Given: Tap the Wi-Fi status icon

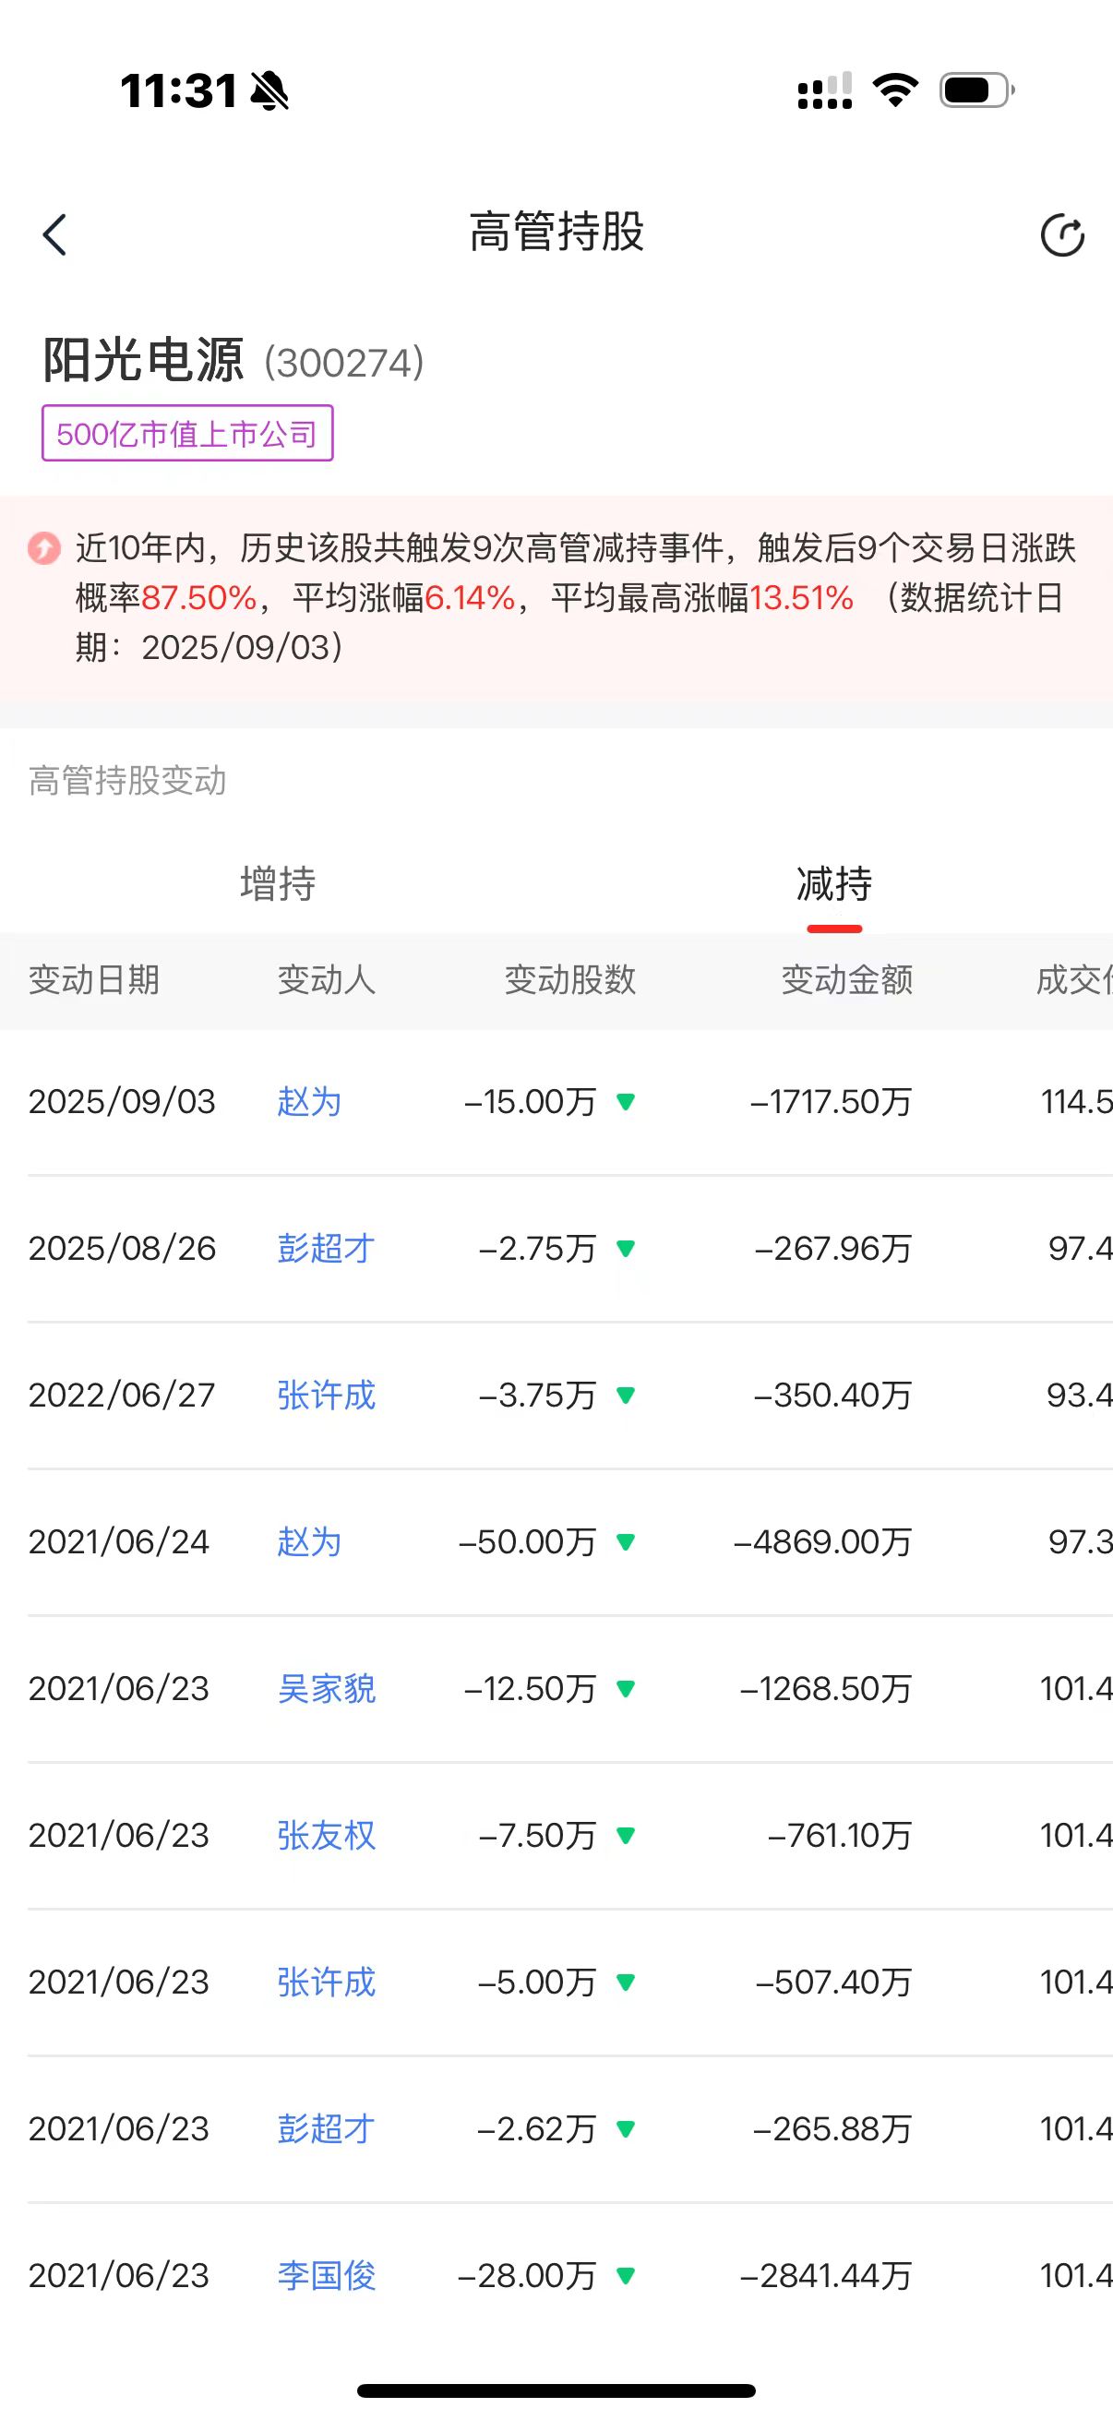Looking at the screenshot, I should 895,90.
